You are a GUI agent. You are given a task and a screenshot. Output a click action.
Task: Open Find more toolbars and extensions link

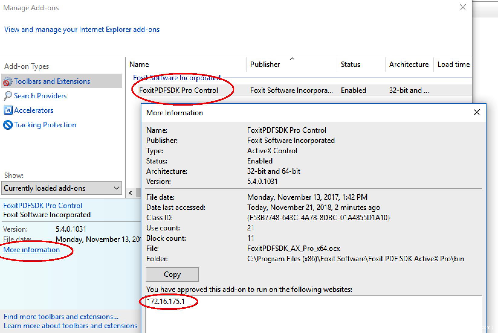[x=61, y=317]
